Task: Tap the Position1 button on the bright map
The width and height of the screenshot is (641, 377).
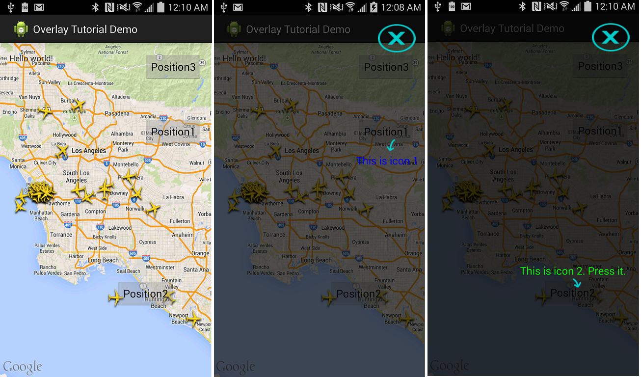Action: [173, 132]
